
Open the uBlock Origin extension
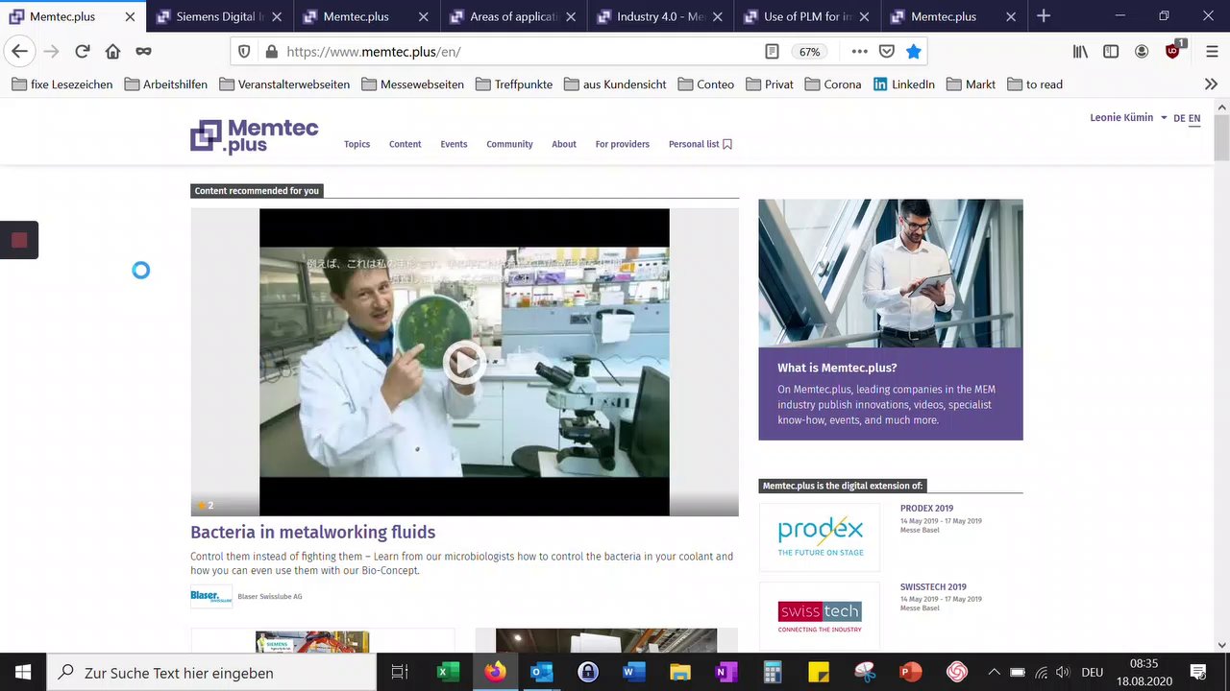pos(1173,51)
